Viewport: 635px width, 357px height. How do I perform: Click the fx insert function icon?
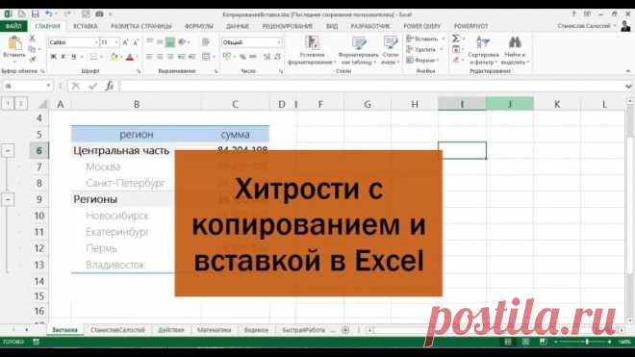point(110,86)
